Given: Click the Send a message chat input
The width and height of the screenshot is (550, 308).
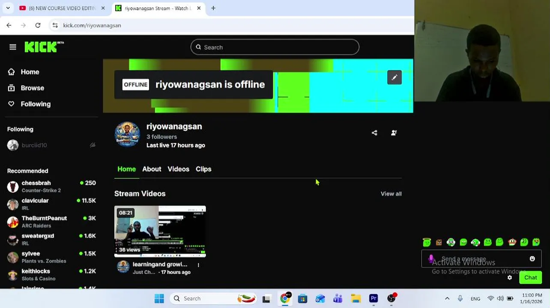Looking at the screenshot, I should [481, 259].
